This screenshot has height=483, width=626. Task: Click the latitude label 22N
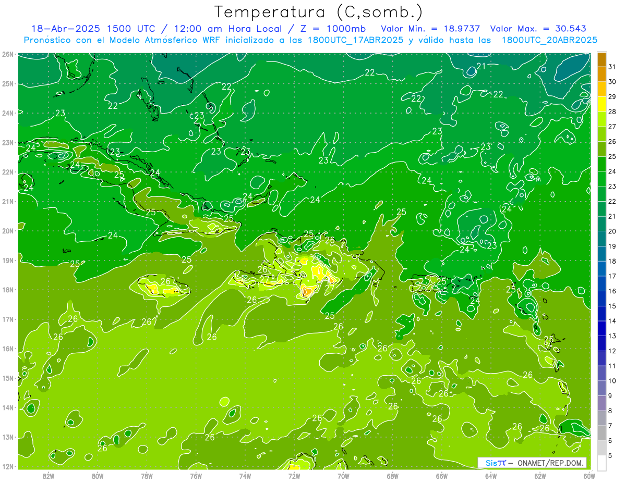[x=8, y=172]
